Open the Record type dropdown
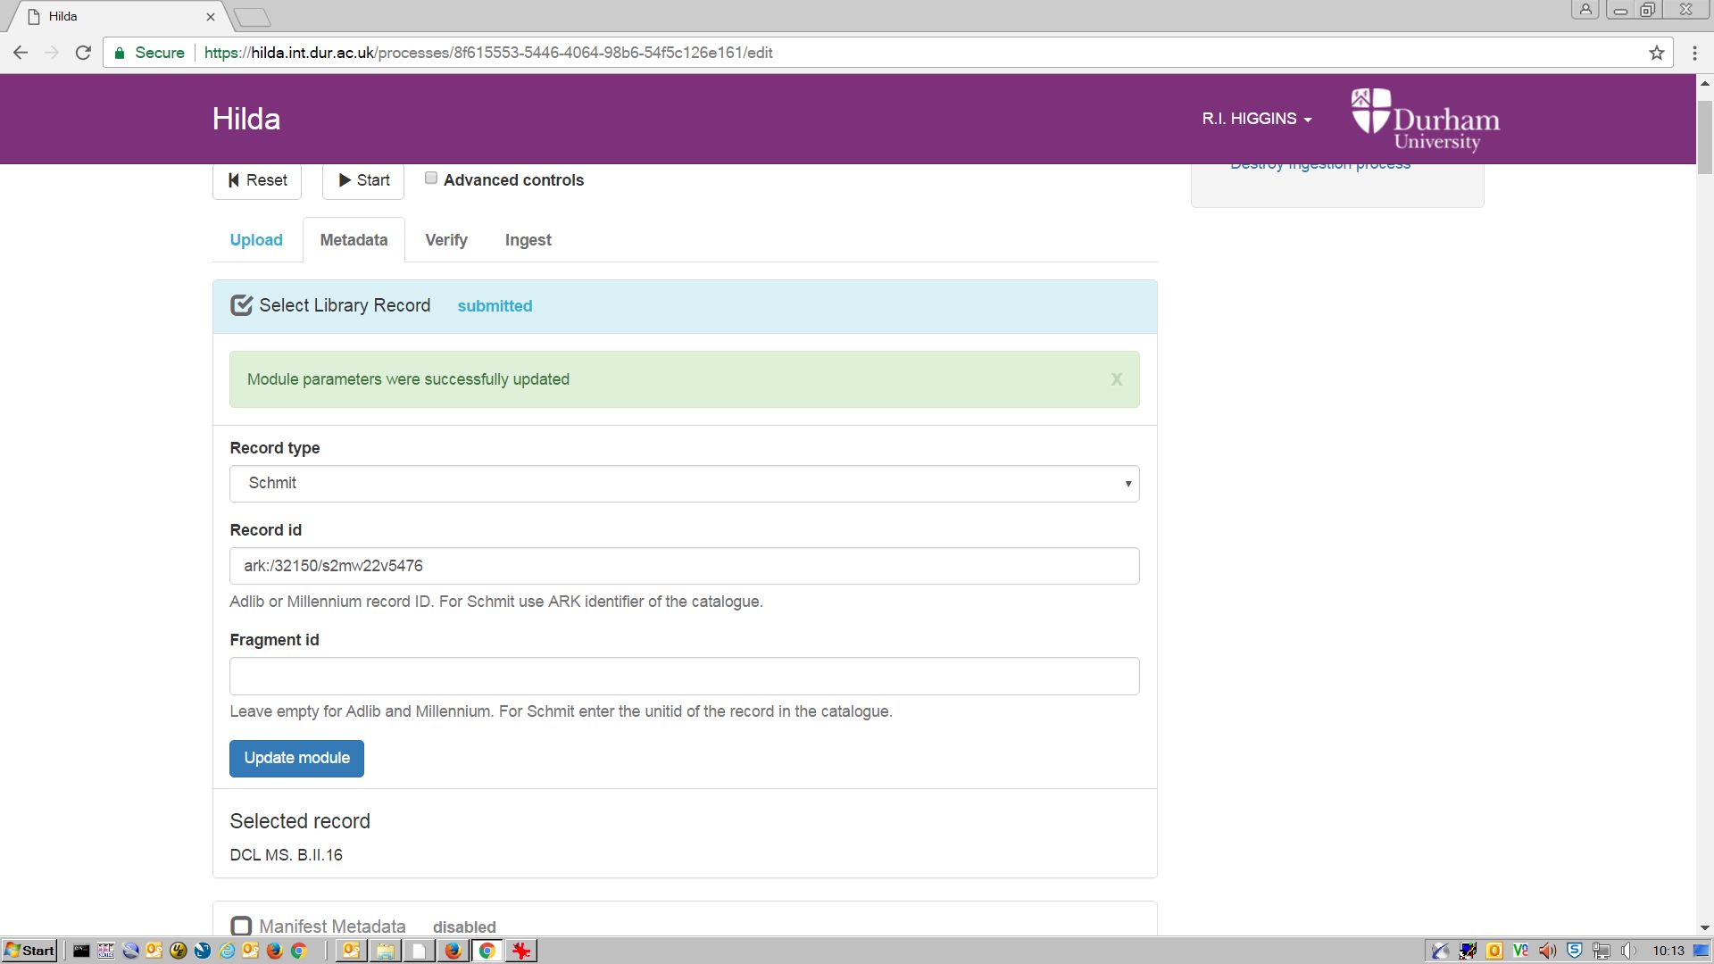Screen dimensions: 1714x964 click(684, 483)
